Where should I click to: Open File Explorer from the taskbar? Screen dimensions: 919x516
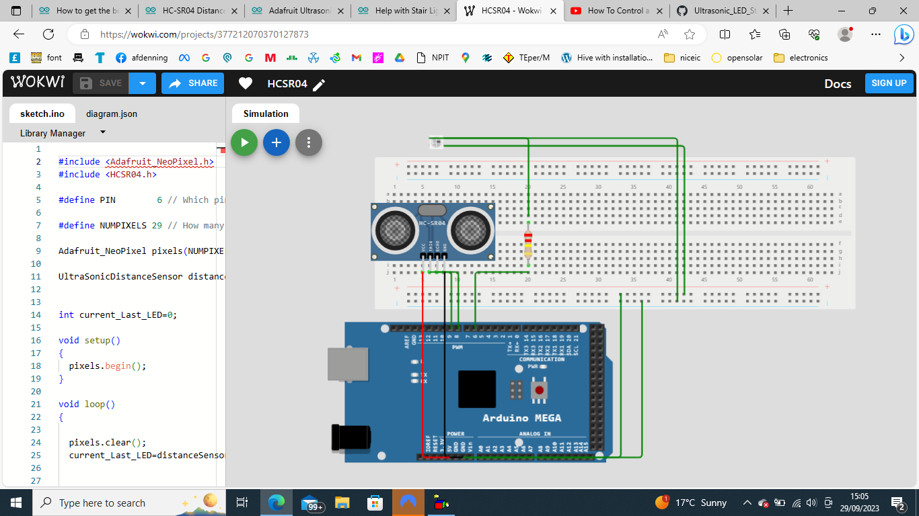pyautogui.click(x=342, y=503)
